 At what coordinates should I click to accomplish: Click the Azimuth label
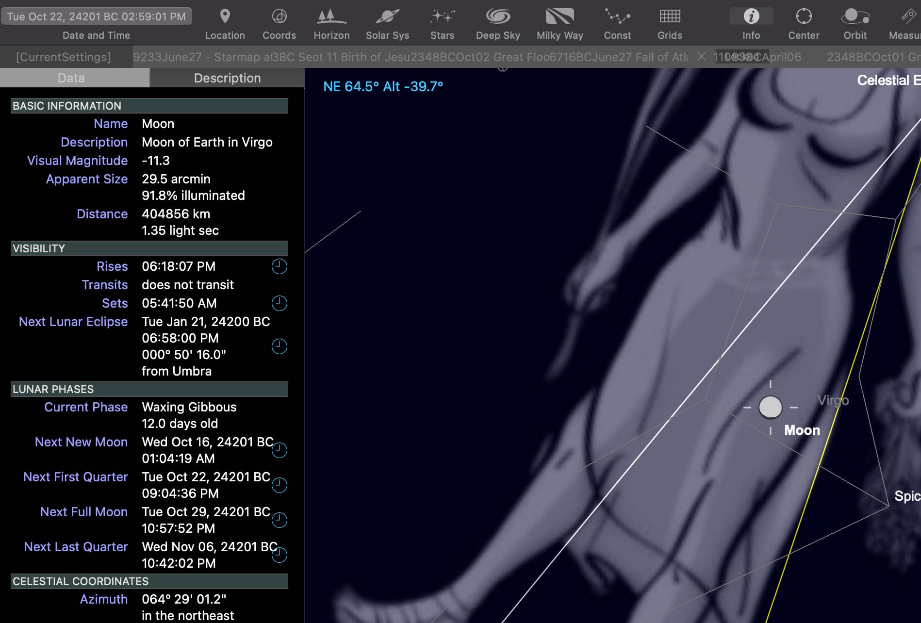tap(104, 599)
